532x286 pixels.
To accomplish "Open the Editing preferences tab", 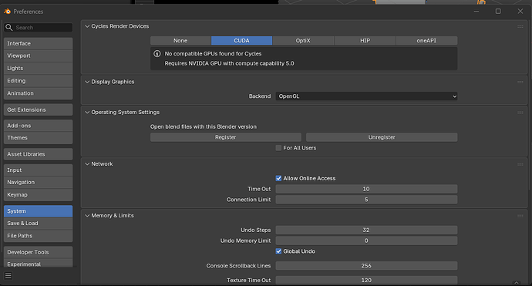I will (38, 81).
